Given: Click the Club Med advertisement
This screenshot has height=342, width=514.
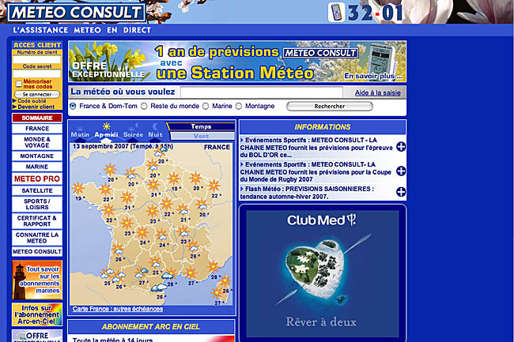Looking at the screenshot, I should [323, 273].
